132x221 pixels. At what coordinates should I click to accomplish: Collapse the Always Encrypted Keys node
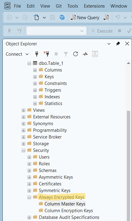29,198
